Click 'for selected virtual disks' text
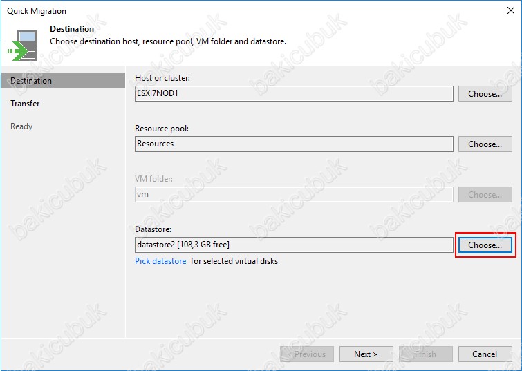This screenshot has width=522, height=371. click(234, 261)
